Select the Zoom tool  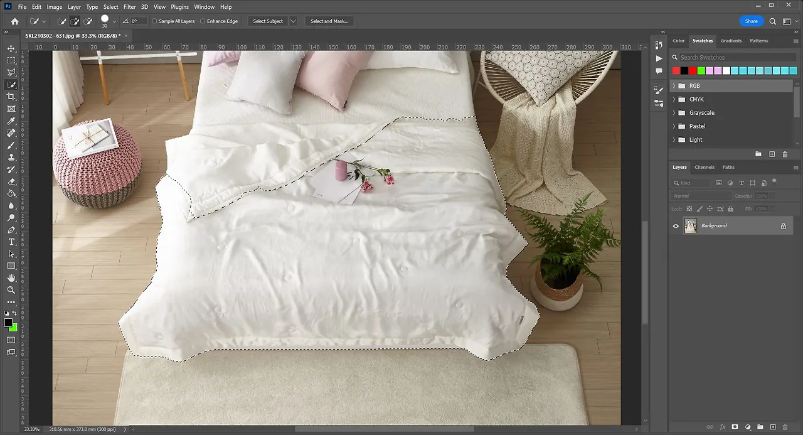[11, 290]
